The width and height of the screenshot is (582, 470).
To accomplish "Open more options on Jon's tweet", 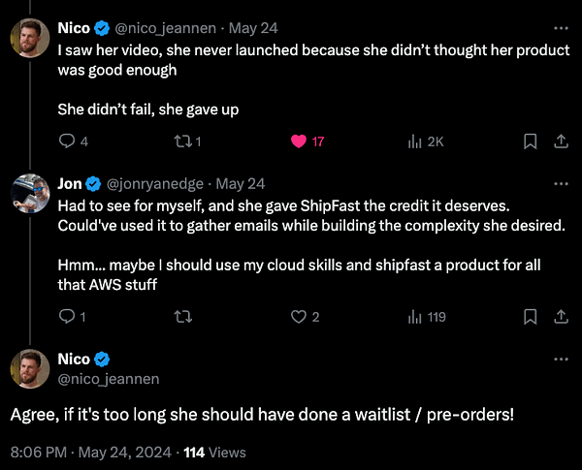I will [x=560, y=183].
